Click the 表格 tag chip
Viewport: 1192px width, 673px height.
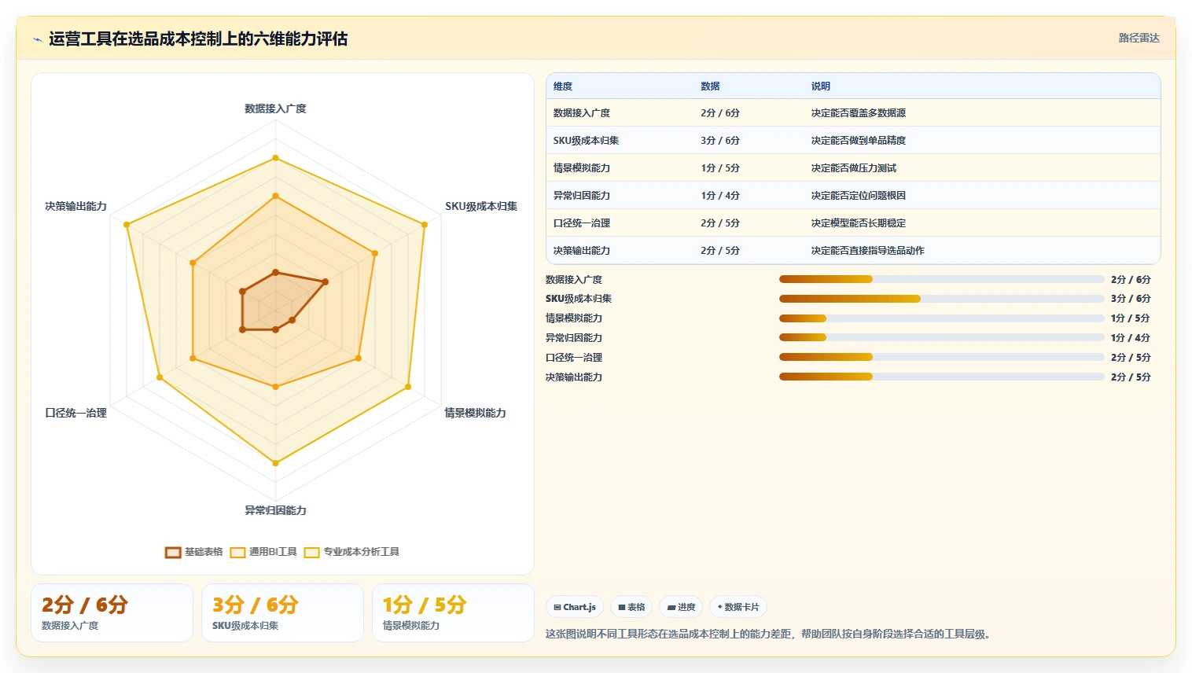click(631, 607)
